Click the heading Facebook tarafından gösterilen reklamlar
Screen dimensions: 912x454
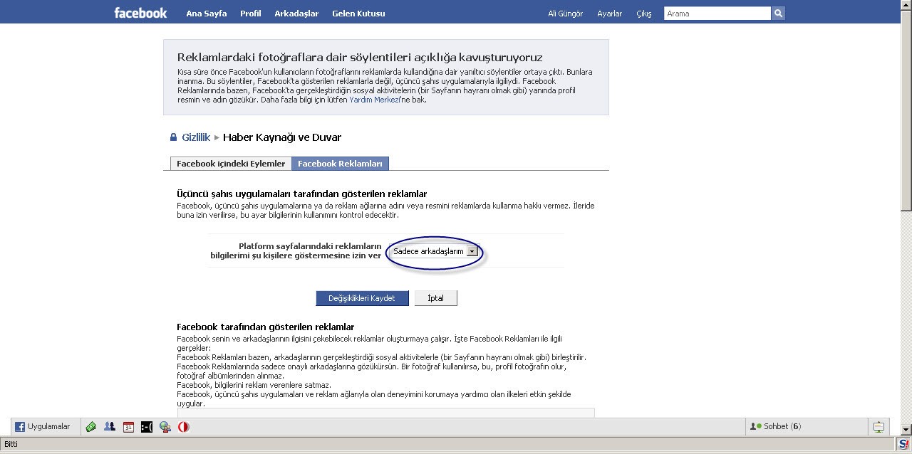pos(266,327)
